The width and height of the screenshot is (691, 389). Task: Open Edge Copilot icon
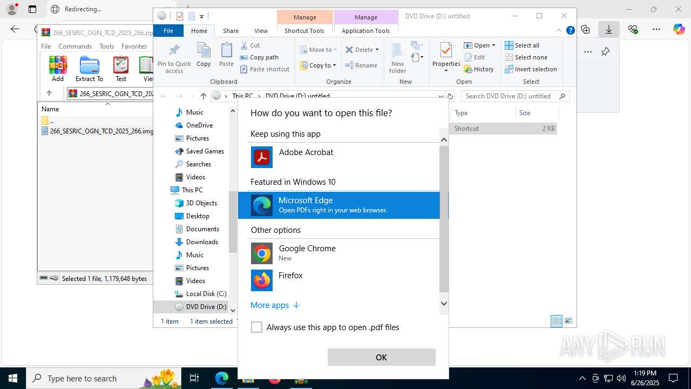coord(679,29)
